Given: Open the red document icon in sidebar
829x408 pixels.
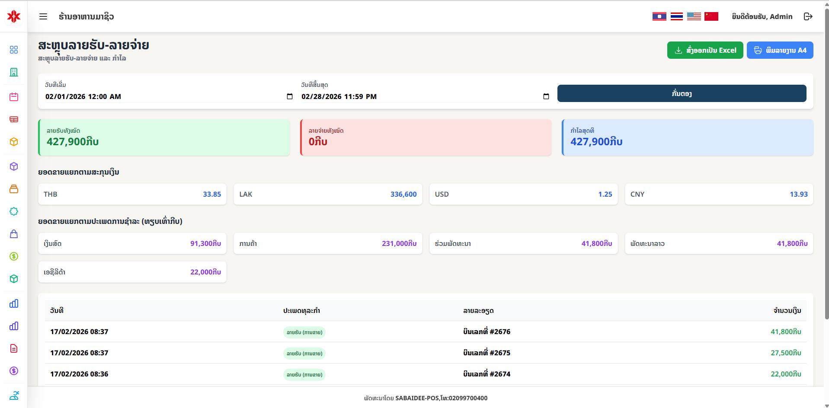Looking at the screenshot, I should pos(14,348).
